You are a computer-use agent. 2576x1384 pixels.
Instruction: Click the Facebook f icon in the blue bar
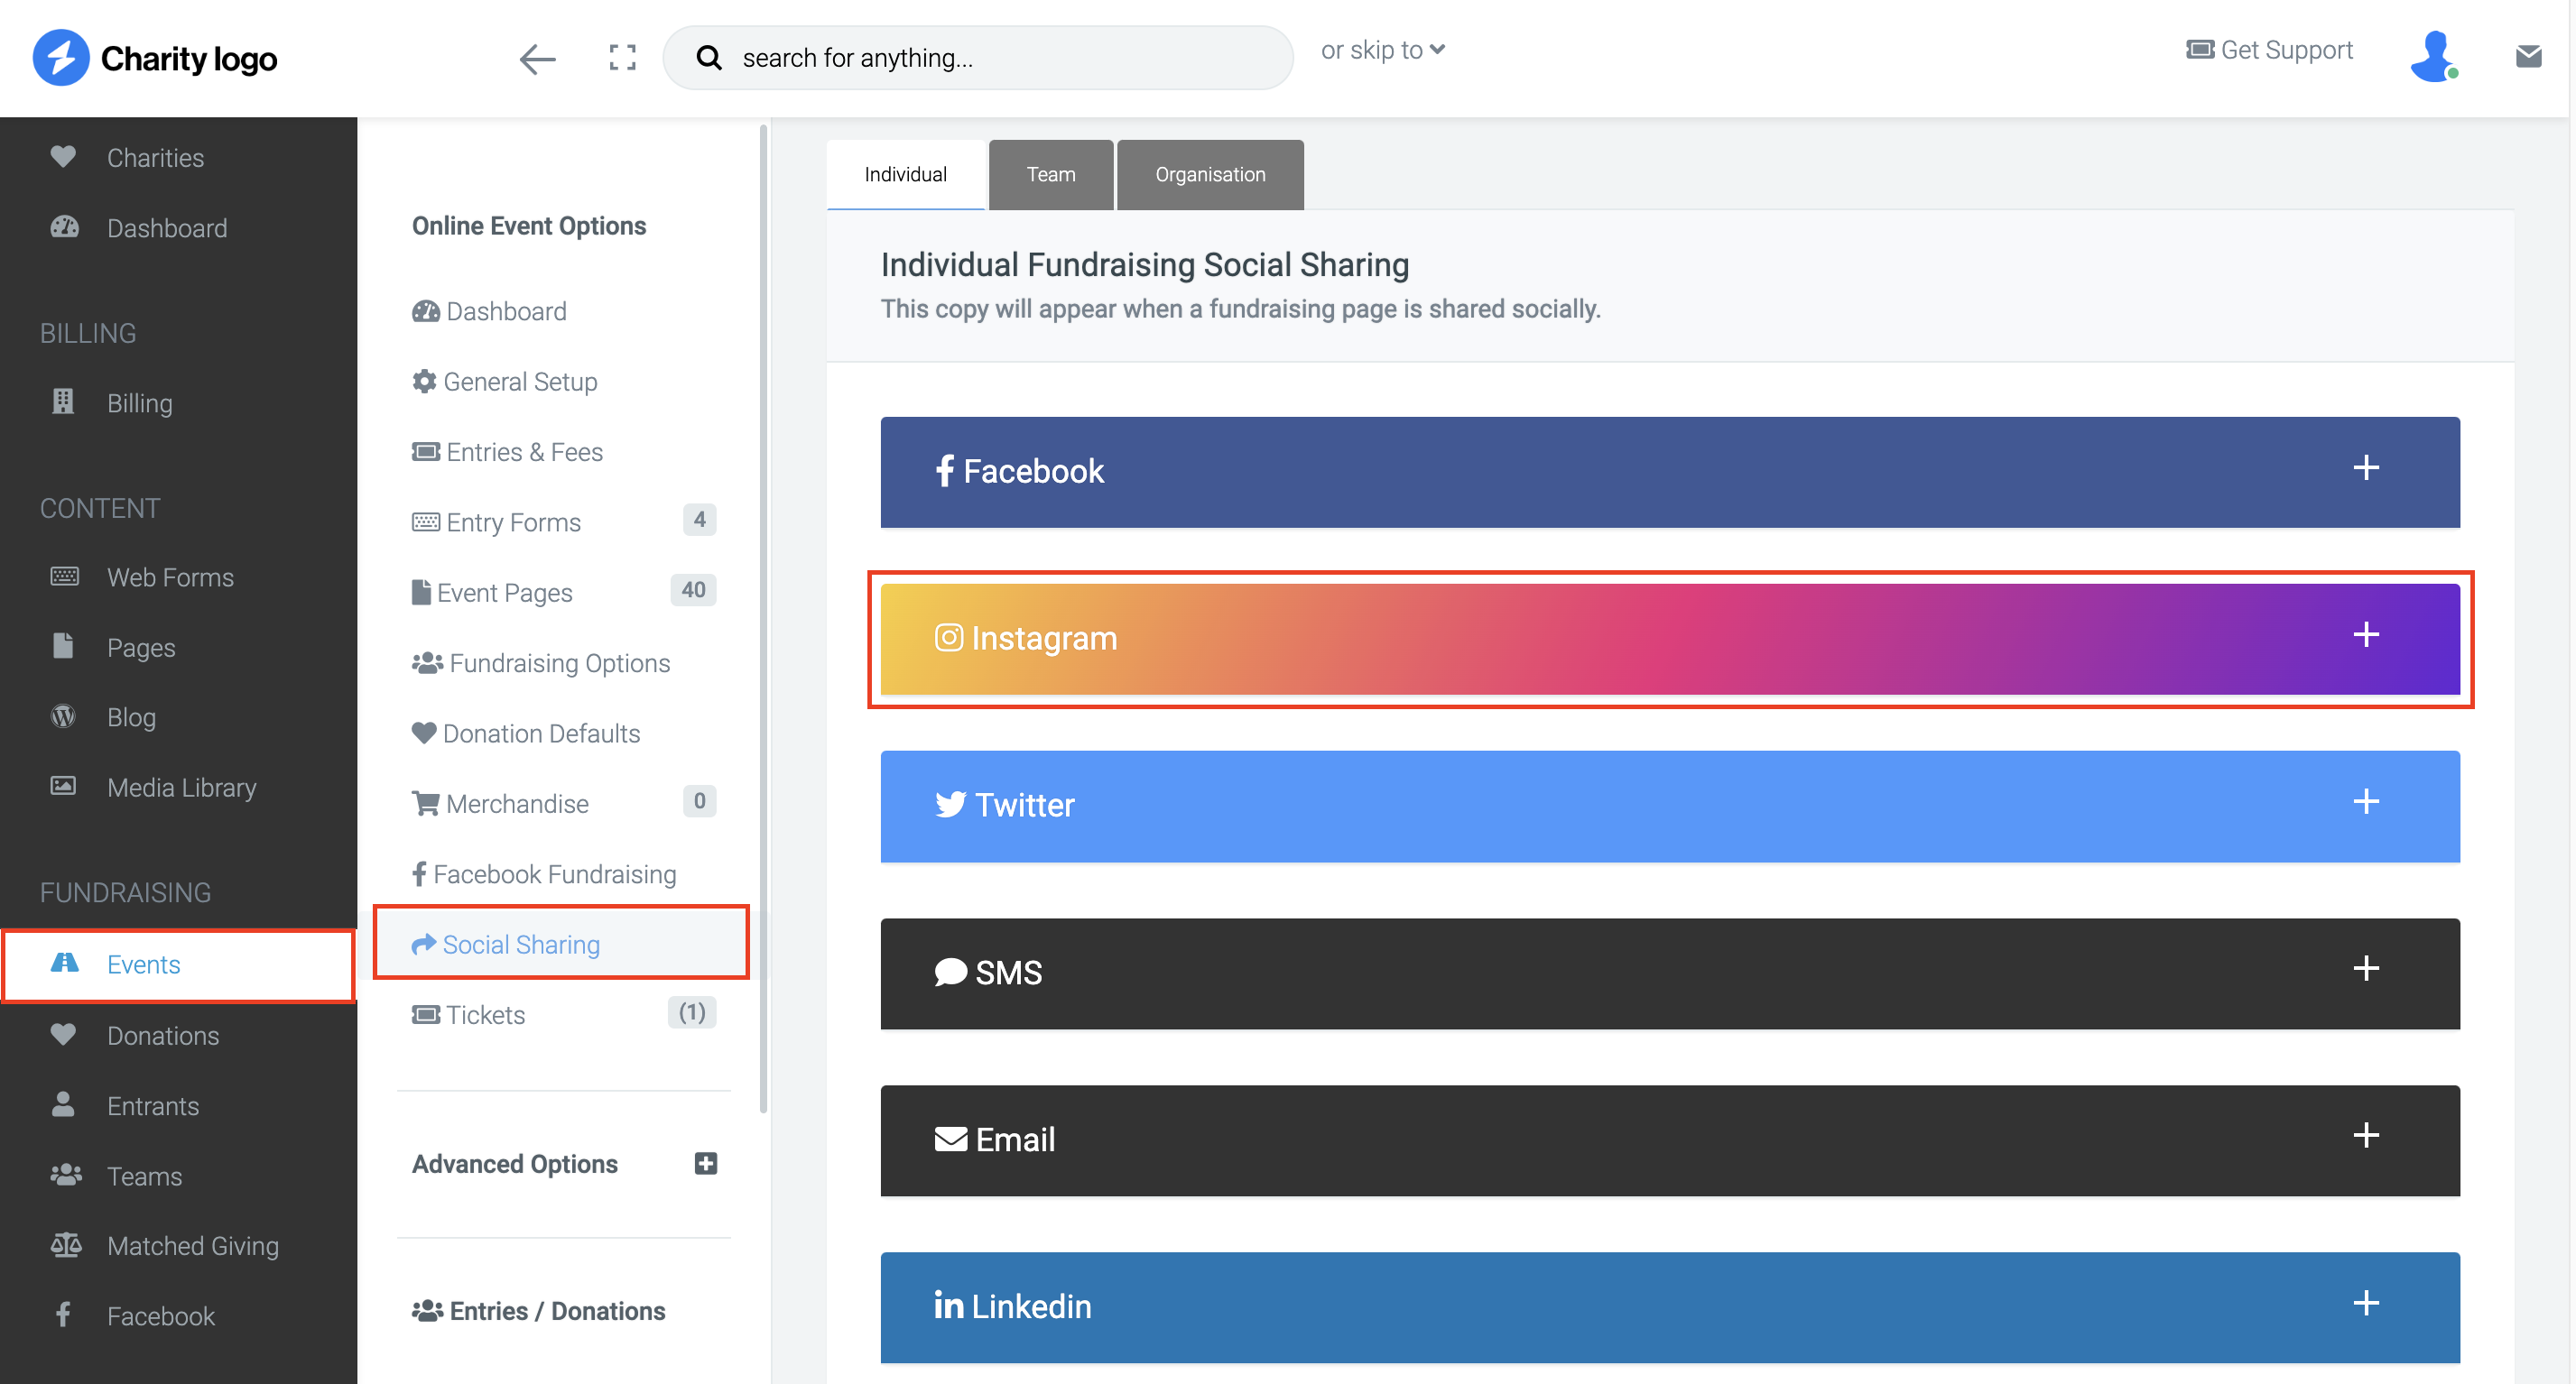coord(945,471)
